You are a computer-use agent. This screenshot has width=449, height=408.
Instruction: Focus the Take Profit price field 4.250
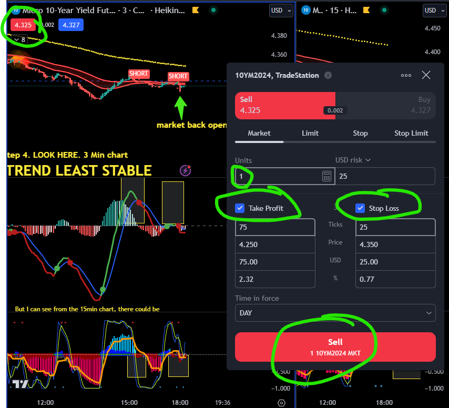coord(275,244)
